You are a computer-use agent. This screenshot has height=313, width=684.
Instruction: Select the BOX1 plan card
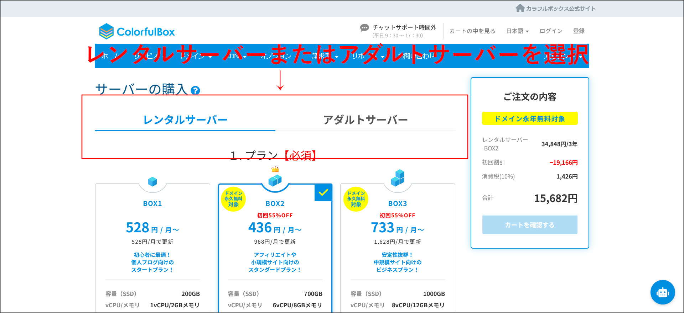pyautogui.click(x=152, y=242)
